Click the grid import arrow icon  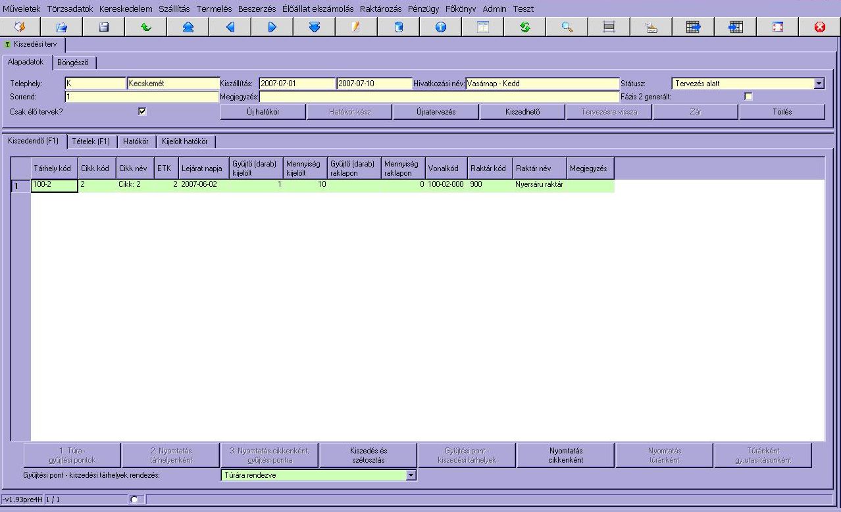tap(736, 27)
